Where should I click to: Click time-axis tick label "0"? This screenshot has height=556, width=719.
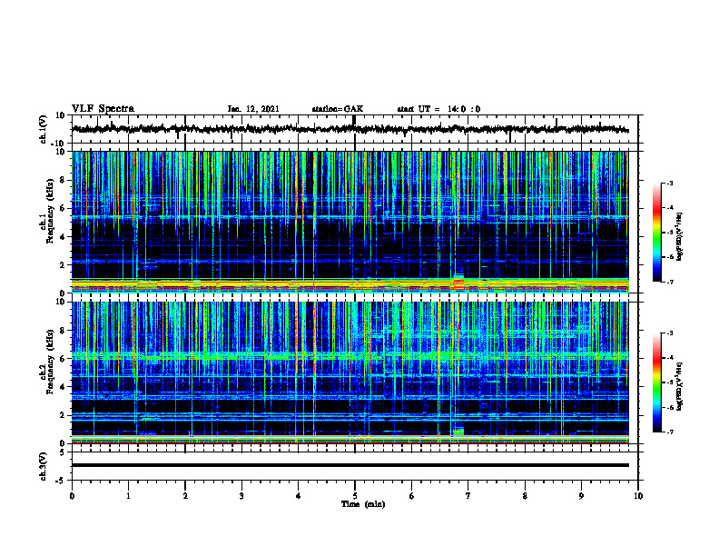(72, 496)
